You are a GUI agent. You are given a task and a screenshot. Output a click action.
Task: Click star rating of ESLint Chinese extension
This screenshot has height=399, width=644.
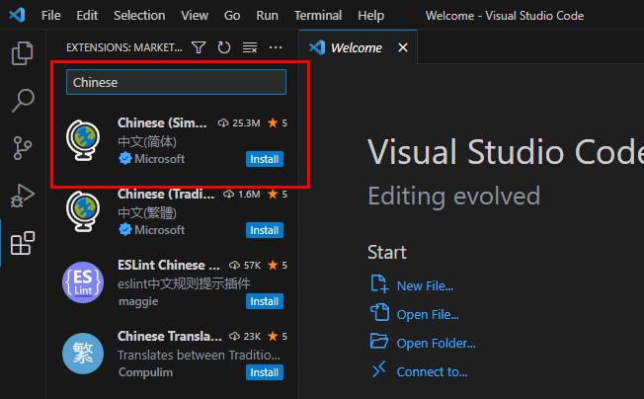click(278, 266)
